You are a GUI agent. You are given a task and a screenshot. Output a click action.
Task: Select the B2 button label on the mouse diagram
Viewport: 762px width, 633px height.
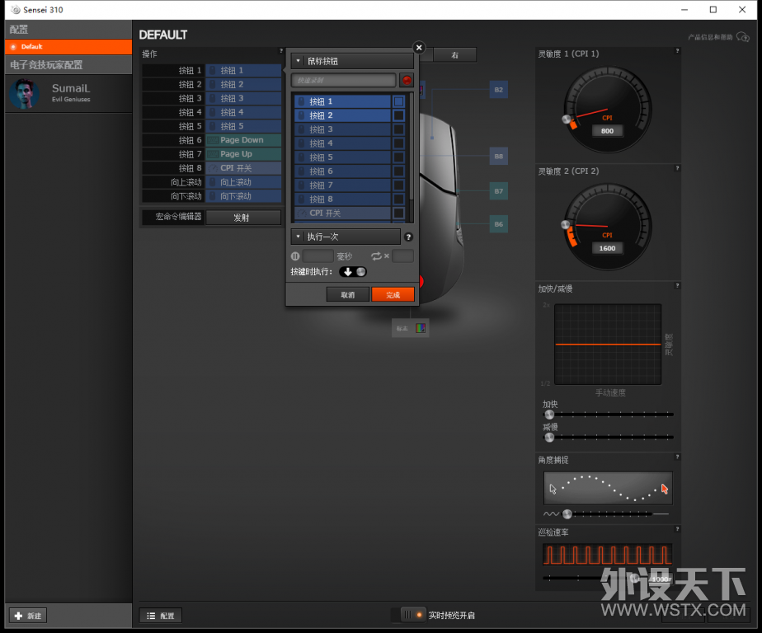pyautogui.click(x=499, y=90)
